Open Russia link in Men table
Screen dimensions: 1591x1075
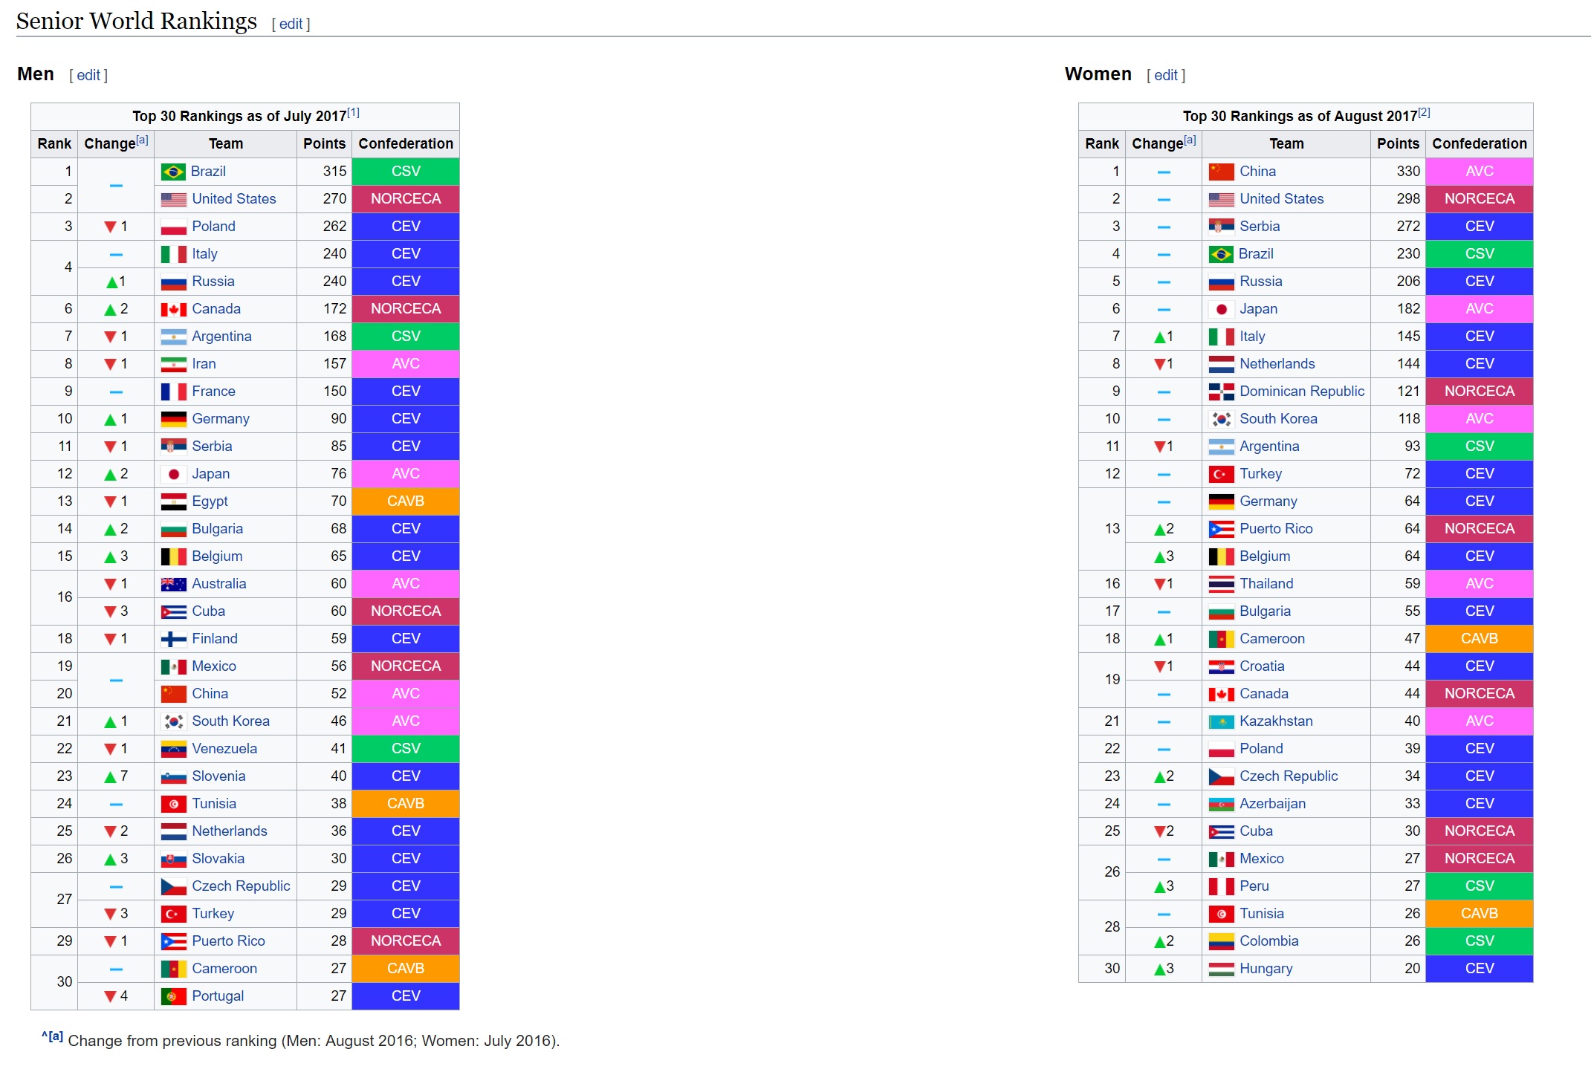213,282
